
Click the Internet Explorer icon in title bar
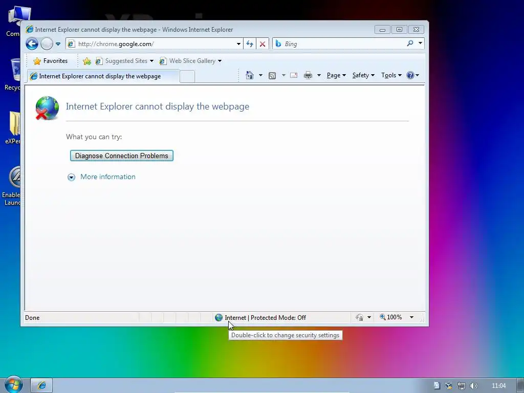(x=29, y=29)
